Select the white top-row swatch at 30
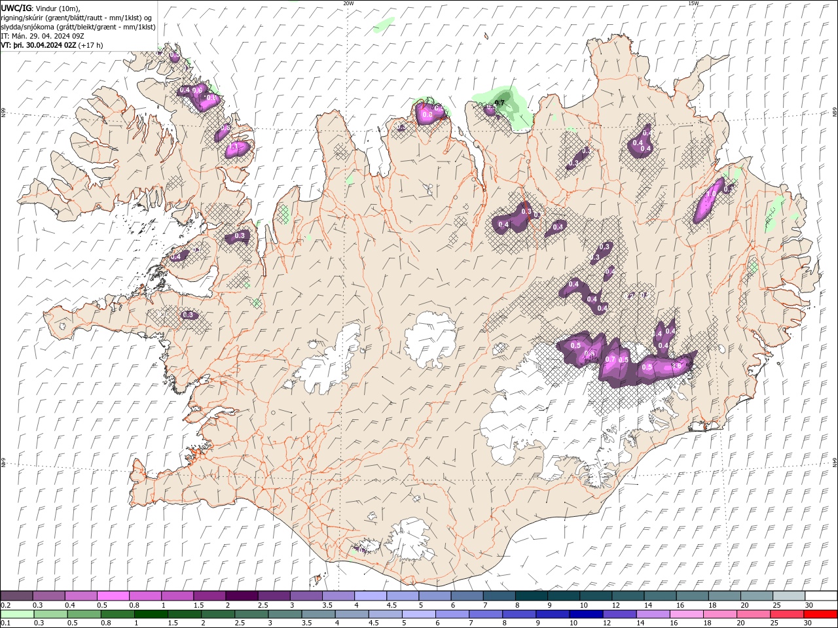This screenshot has width=838, height=628. 821,596
